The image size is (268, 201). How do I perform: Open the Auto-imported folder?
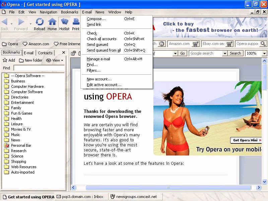click(x=19, y=172)
